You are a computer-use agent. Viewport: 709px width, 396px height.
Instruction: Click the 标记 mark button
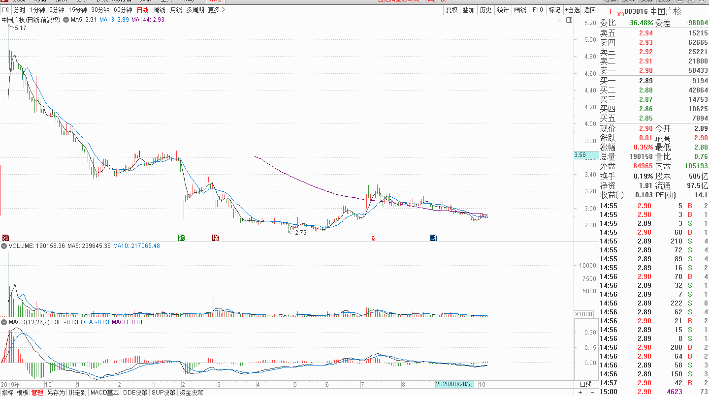point(554,10)
